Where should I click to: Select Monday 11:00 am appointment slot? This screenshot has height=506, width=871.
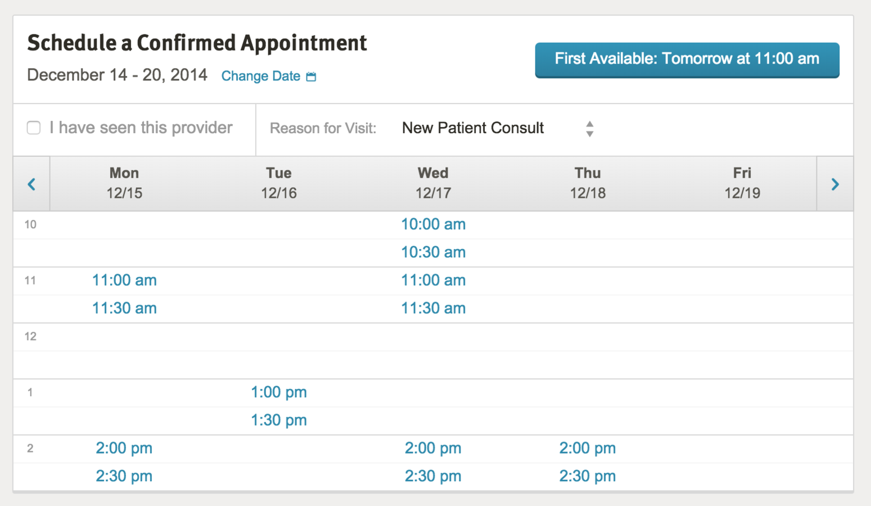click(124, 280)
